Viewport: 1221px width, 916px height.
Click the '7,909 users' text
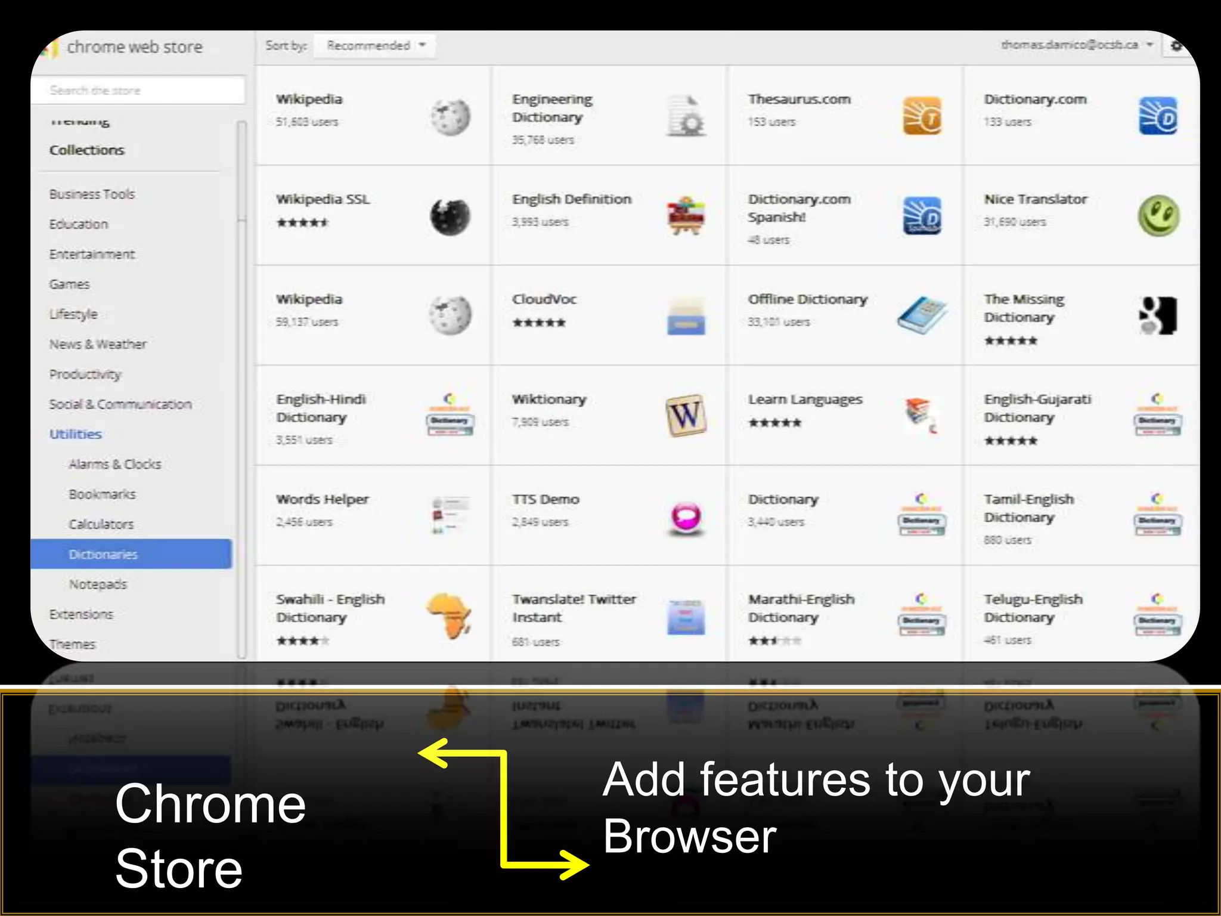point(540,422)
